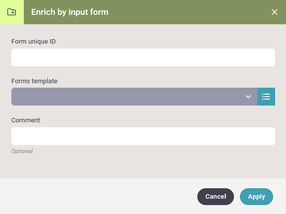Click the folder star icon in header
Viewport: 286px width, 214px height.
pos(12,12)
